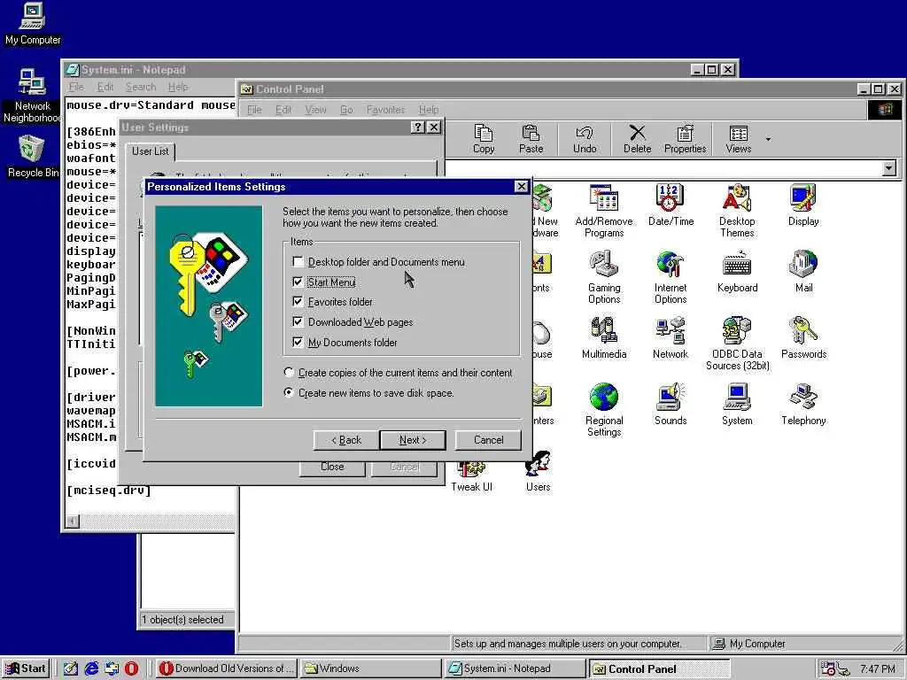Open Internet Options icon
Viewport: 907px width, 680px height.
(671, 277)
